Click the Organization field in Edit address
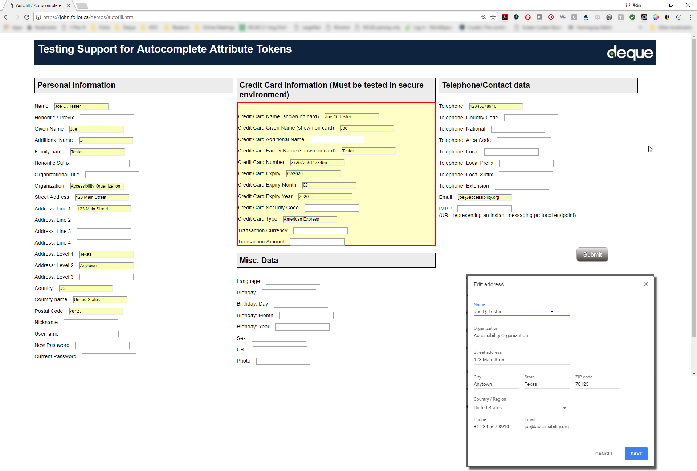697x471 pixels. point(521,336)
